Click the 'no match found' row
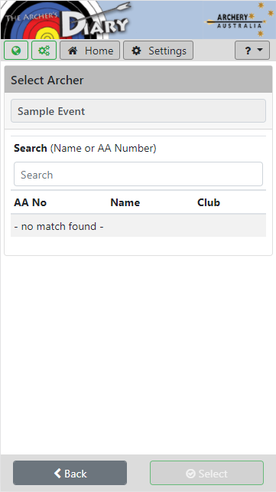The image size is (276, 492). pyautogui.click(x=138, y=226)
